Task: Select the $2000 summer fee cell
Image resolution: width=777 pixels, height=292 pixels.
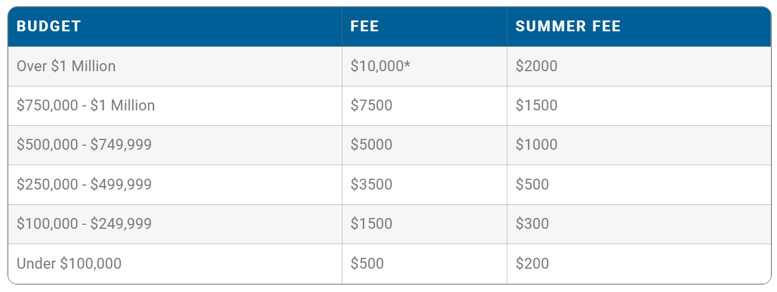Action: pyautogui.click(x=536, y=66)
